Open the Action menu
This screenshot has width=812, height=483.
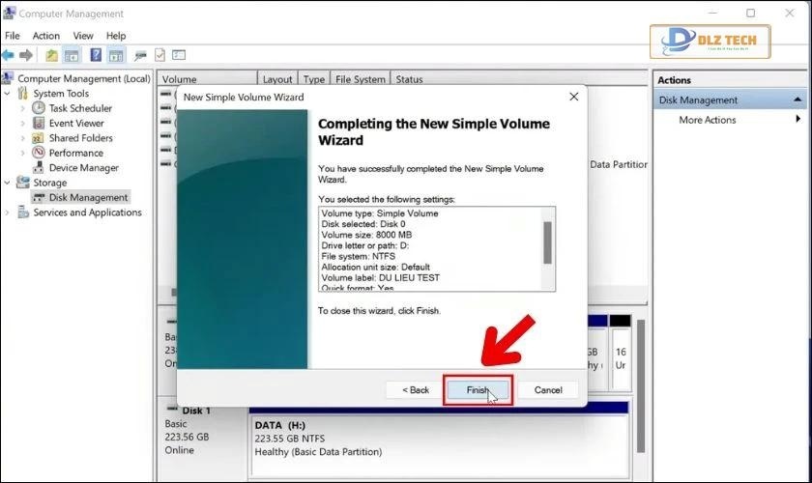[45, 36]
